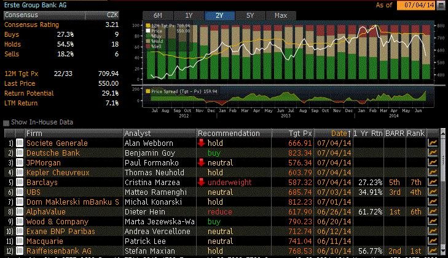Open Deutsche Bank report document icon
Screen dimensions: 448x258
(x=20, y=153)
